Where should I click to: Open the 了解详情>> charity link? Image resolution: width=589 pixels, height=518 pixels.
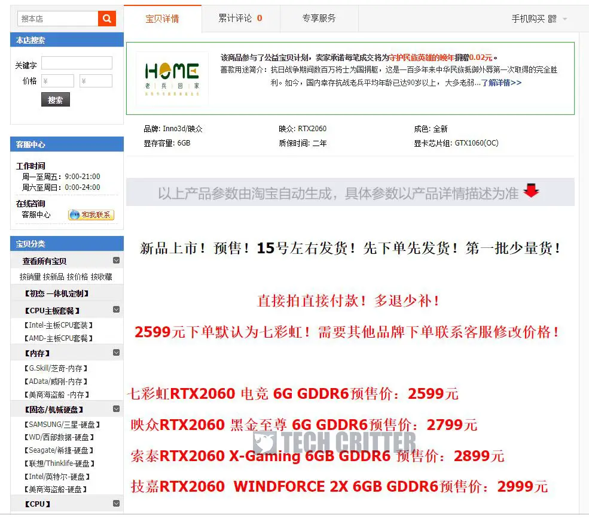click(x=502, y=83)
